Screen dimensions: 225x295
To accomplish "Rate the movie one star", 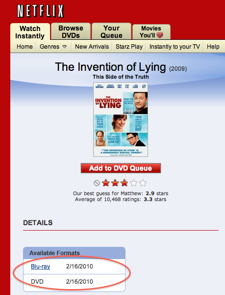I will pos(106,183).
